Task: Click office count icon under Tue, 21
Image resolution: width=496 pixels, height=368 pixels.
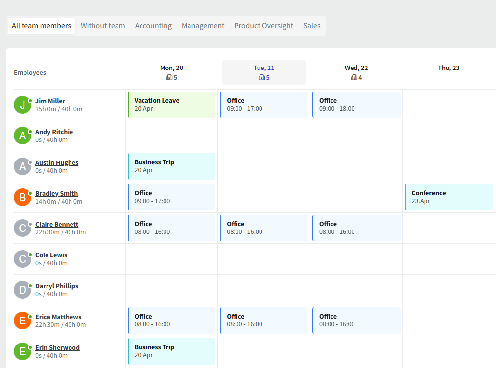Action: coord(261,78)
